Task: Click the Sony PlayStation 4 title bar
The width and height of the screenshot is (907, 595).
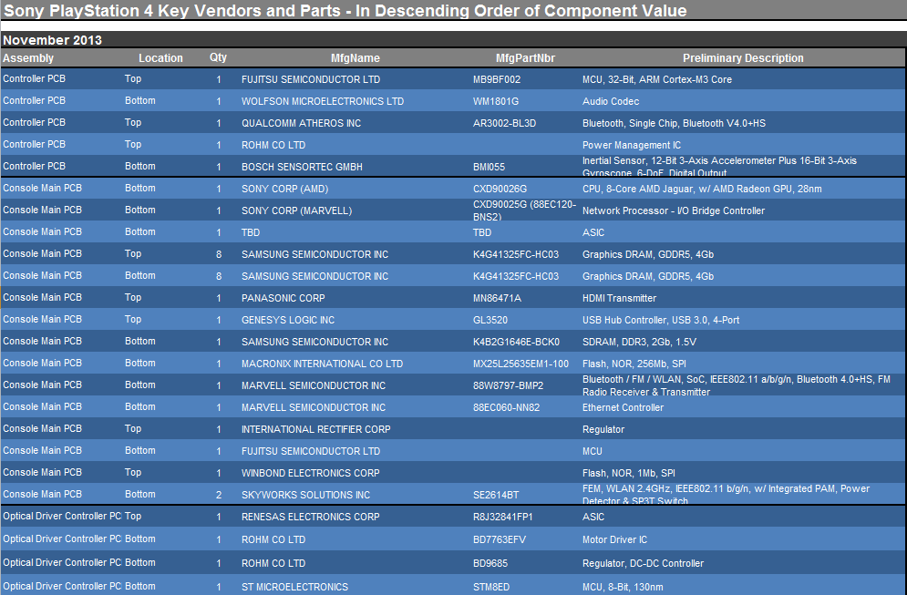Action: coord(345,12)
